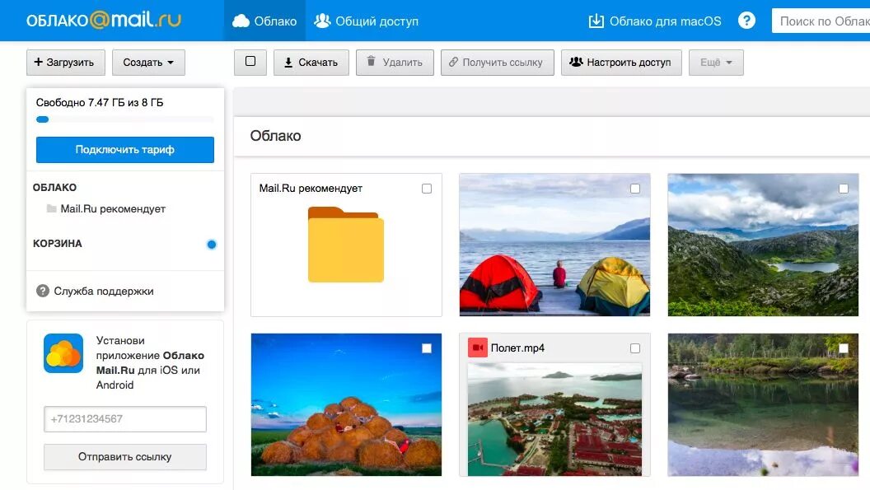The width and height of the screenshot is (870, 490).
Task: Click the help question mark icon
Action: [x=746, y=21]
